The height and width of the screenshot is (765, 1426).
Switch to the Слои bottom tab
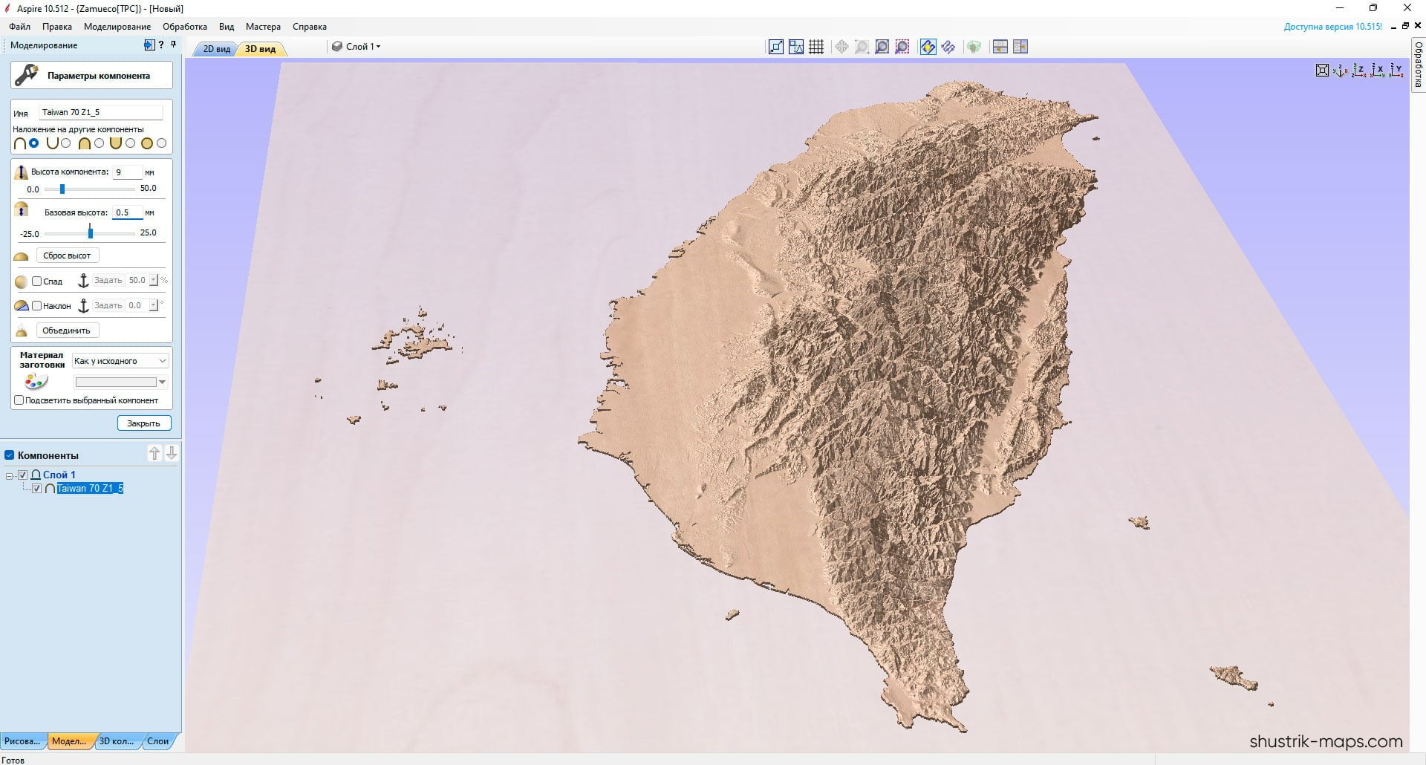(157, 740)
